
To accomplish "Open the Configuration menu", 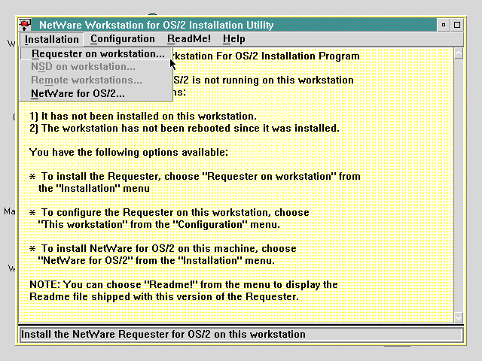I will click(122, 39).
